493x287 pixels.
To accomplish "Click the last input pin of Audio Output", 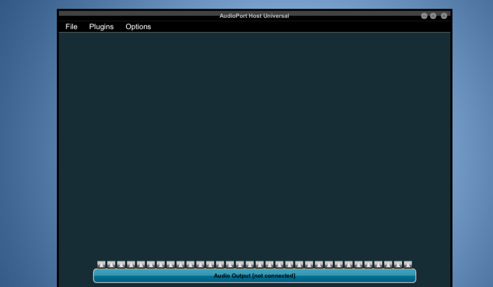I will point(408,264).
